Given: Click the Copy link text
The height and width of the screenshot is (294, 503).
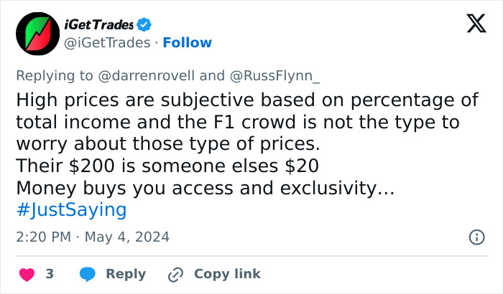Looking at the screenshot, I should tap(227, 274).
